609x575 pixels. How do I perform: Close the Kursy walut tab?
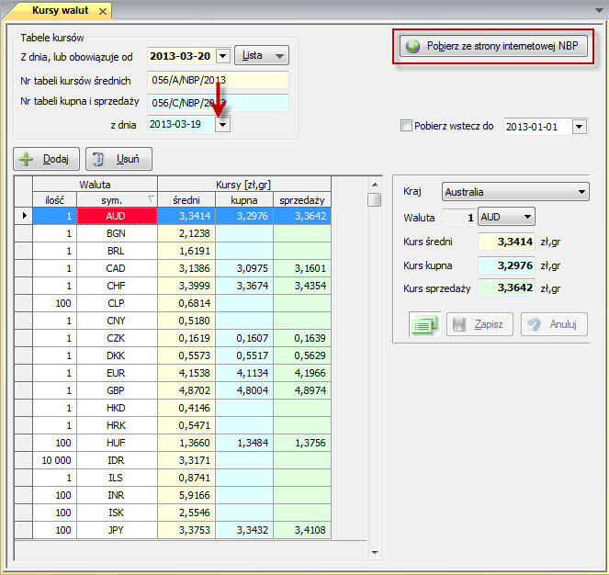click(103, 12)
